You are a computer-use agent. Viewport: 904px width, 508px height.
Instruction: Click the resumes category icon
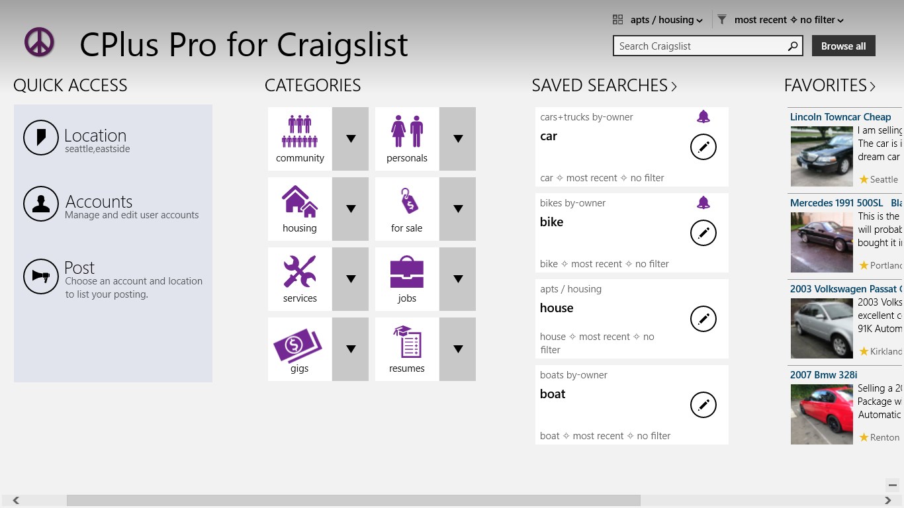[x=406, y=343]
